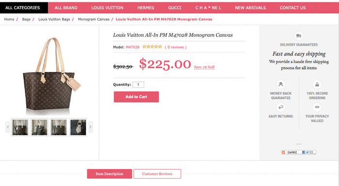Switch to the Customer Reviews tab
339x186 pixels.
click(x=157, y=174)
